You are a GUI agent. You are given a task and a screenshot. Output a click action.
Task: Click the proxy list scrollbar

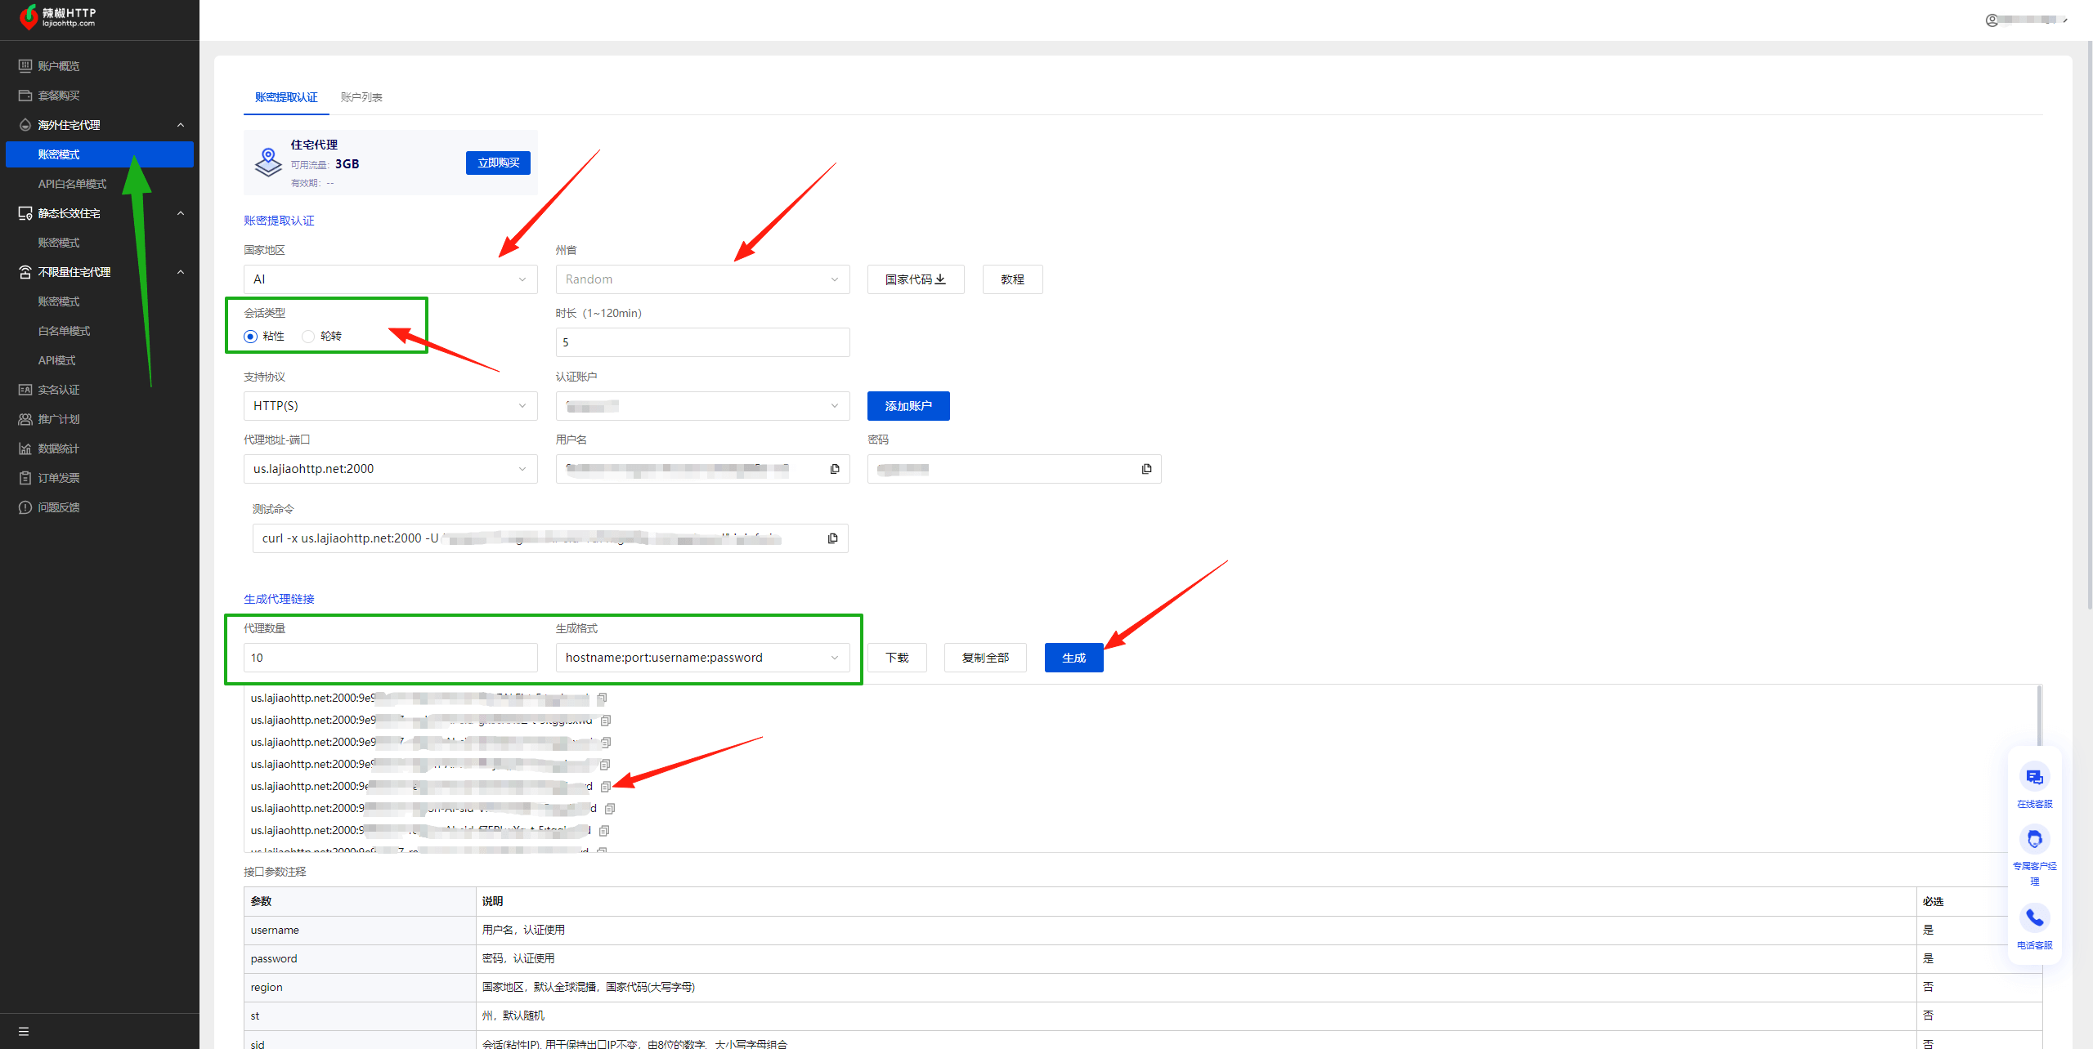(x=2039, y=715)
